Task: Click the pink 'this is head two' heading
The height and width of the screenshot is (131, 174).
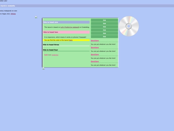Action: (x=66, y=32)
